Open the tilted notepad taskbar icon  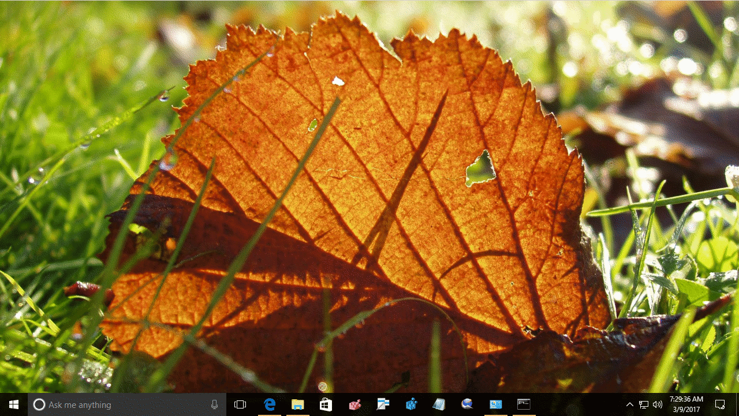[439, 404]
